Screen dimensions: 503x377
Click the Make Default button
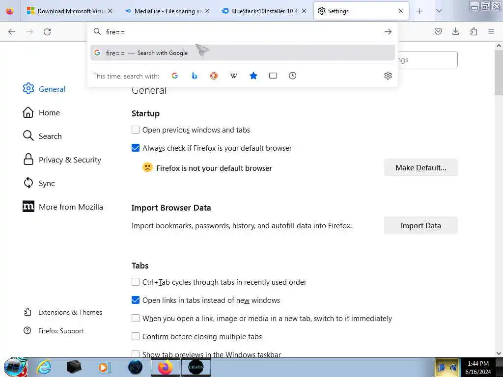pos(420,168)
